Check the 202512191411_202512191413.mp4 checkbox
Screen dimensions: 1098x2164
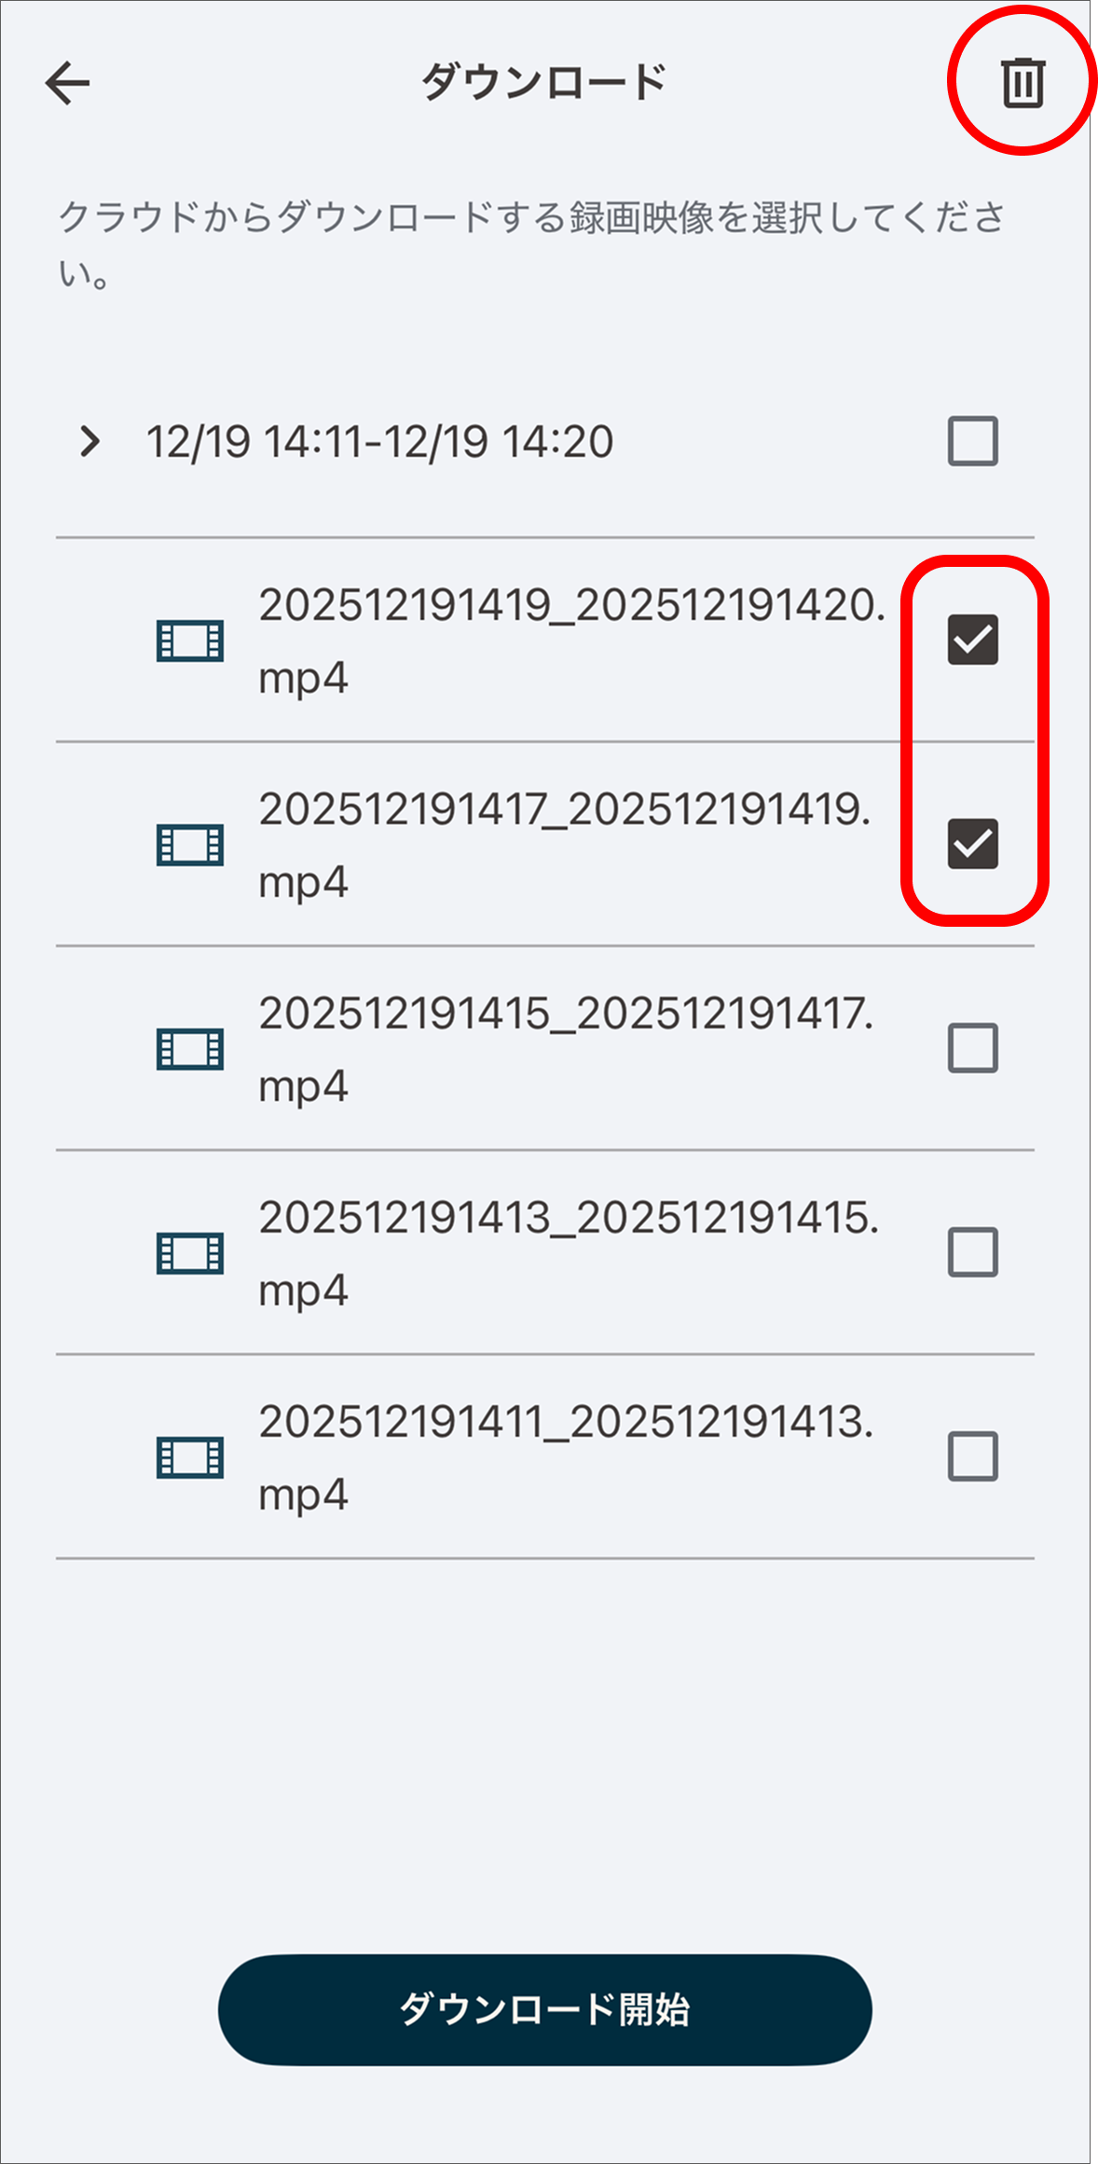pos(973,1456)
